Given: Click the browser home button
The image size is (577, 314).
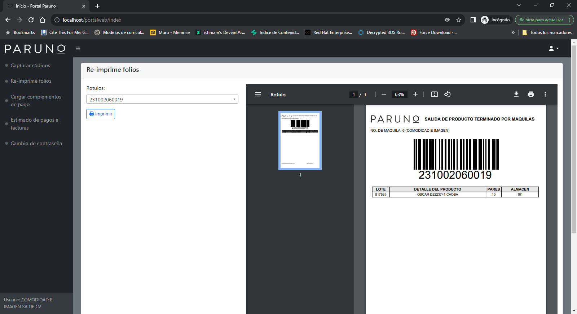Looking at the screenshot, I should coord(43,20).
